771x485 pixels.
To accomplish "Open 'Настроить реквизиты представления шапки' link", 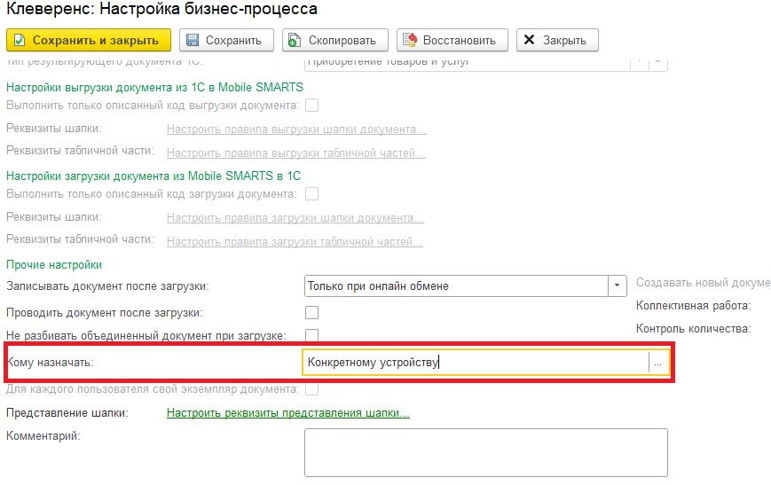I will tap(288, 413).
